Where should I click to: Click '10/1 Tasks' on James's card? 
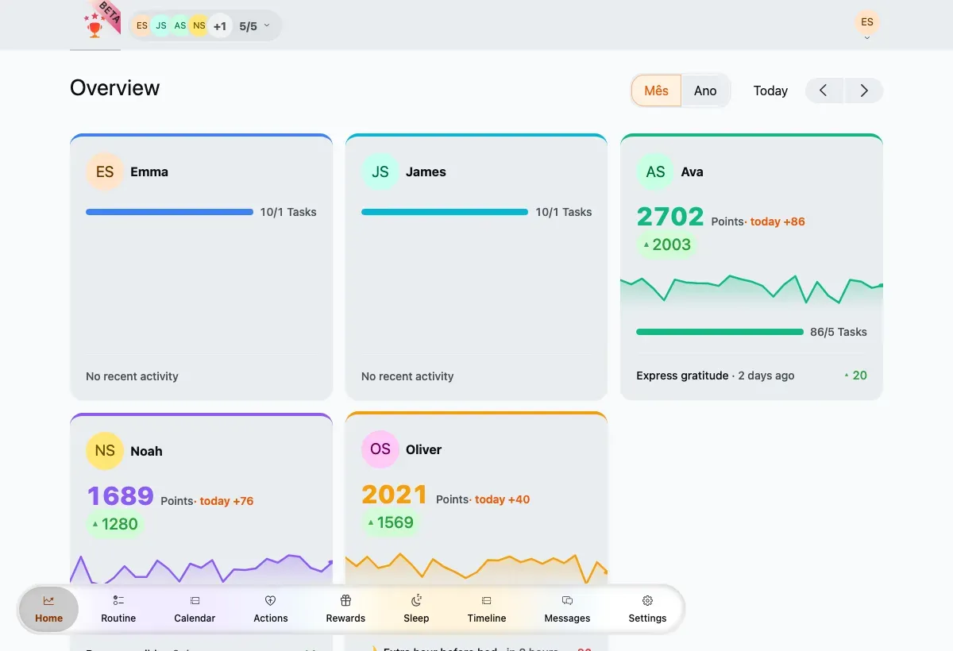click(564, 212)
